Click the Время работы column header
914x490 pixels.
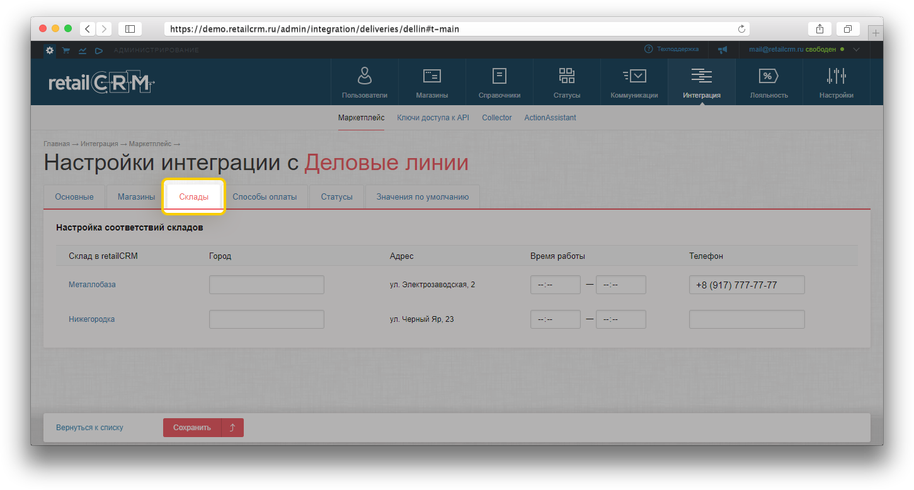pos(557,256)
